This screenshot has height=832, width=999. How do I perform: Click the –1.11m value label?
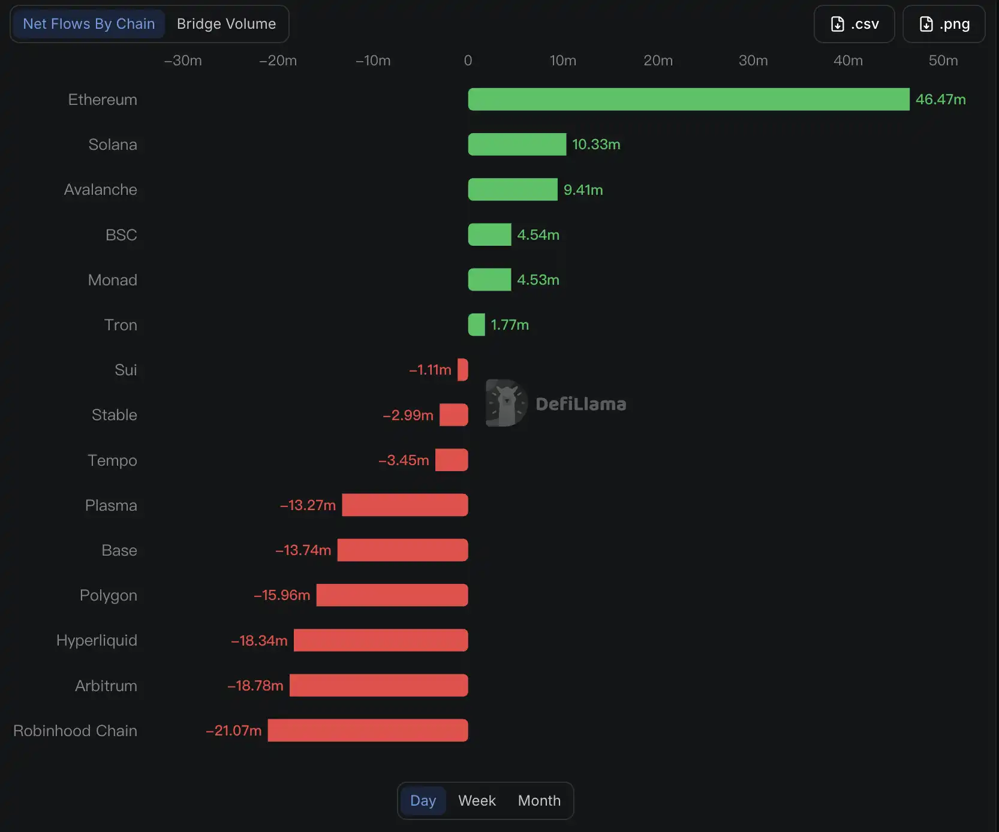click(430, 370)
